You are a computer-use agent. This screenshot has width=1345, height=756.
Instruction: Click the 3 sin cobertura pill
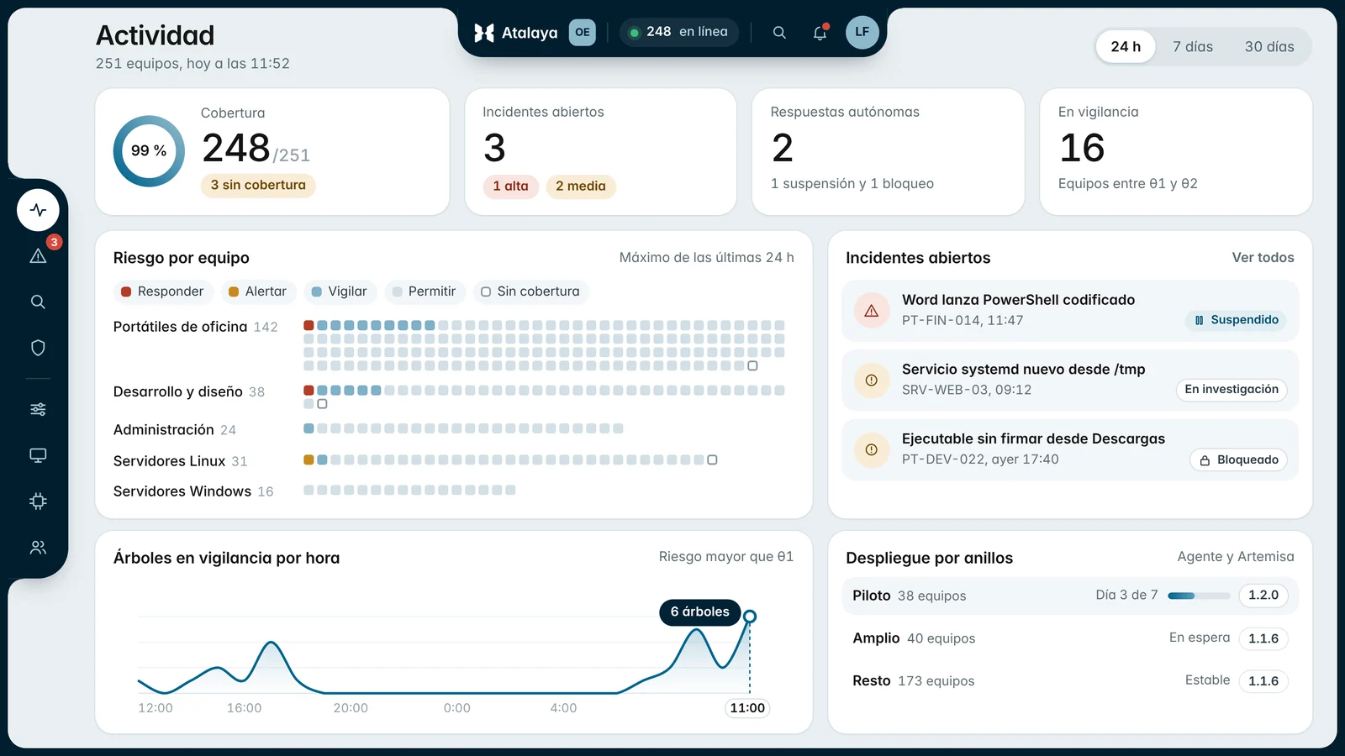[258, 186]
